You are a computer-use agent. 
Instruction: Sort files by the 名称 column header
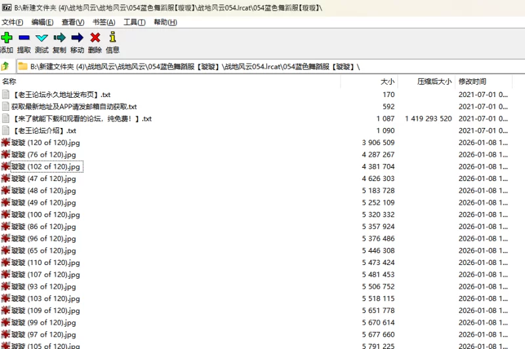pos(9,82)
